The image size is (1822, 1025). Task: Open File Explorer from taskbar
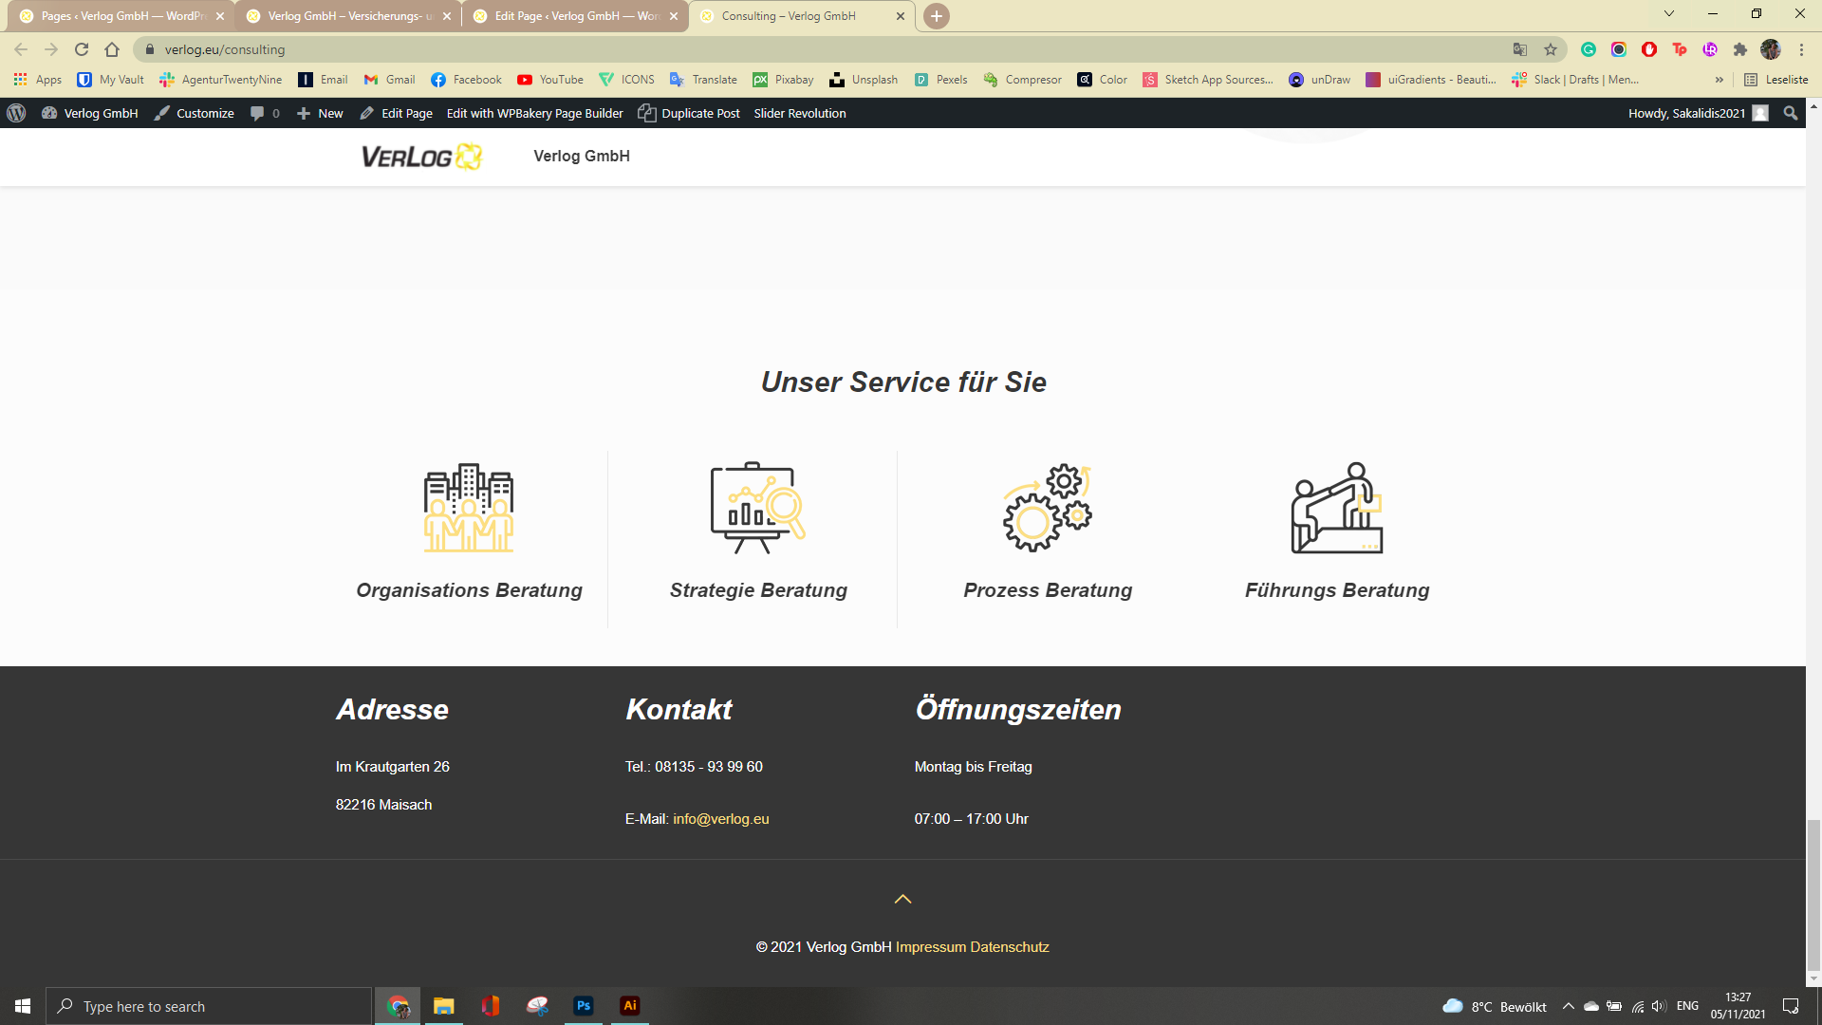[444, 1006]
